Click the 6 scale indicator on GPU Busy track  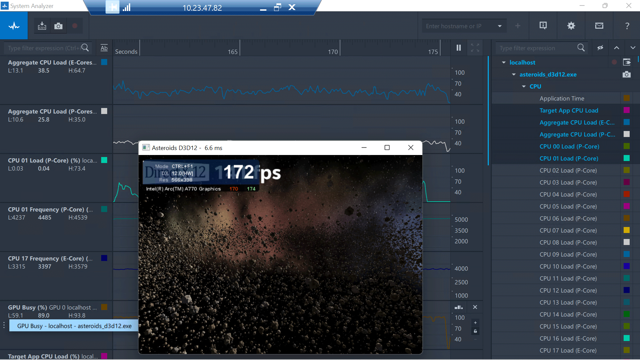[x=475, y=331]
